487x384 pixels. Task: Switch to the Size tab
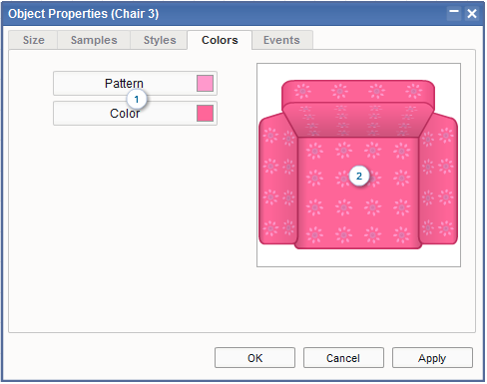tap(33, 40)
